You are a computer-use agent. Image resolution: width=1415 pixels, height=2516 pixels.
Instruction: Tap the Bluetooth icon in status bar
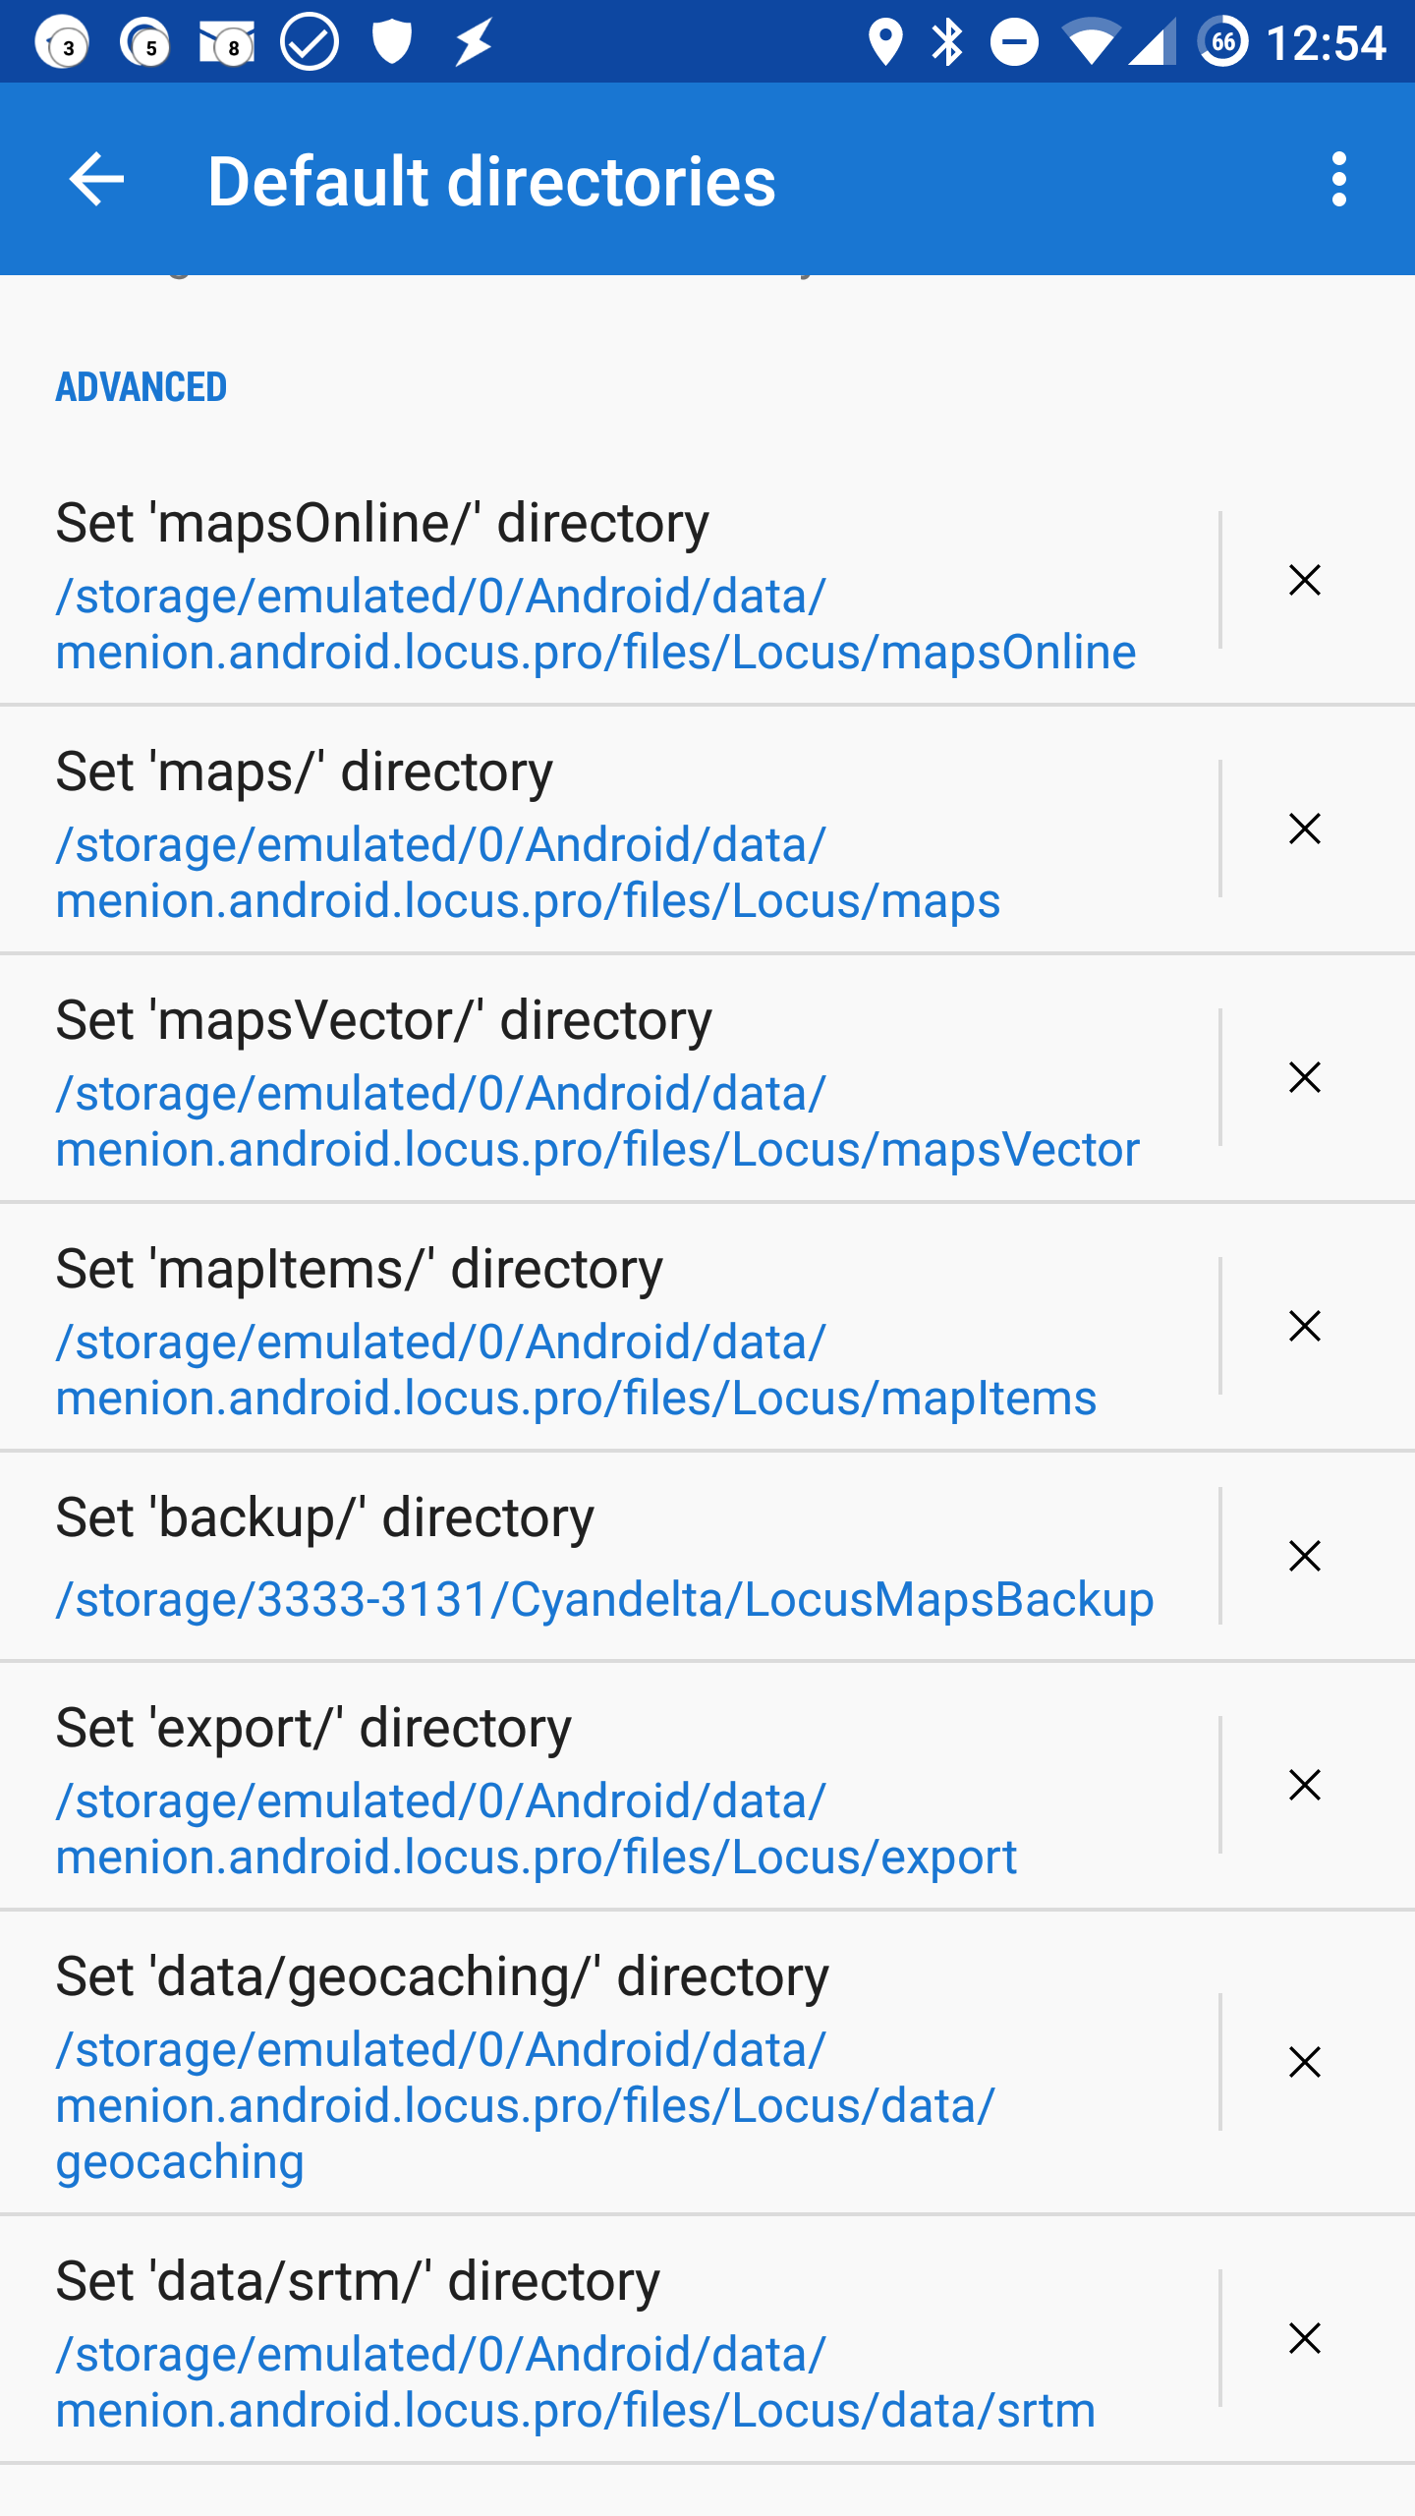[x=947, y=42]
